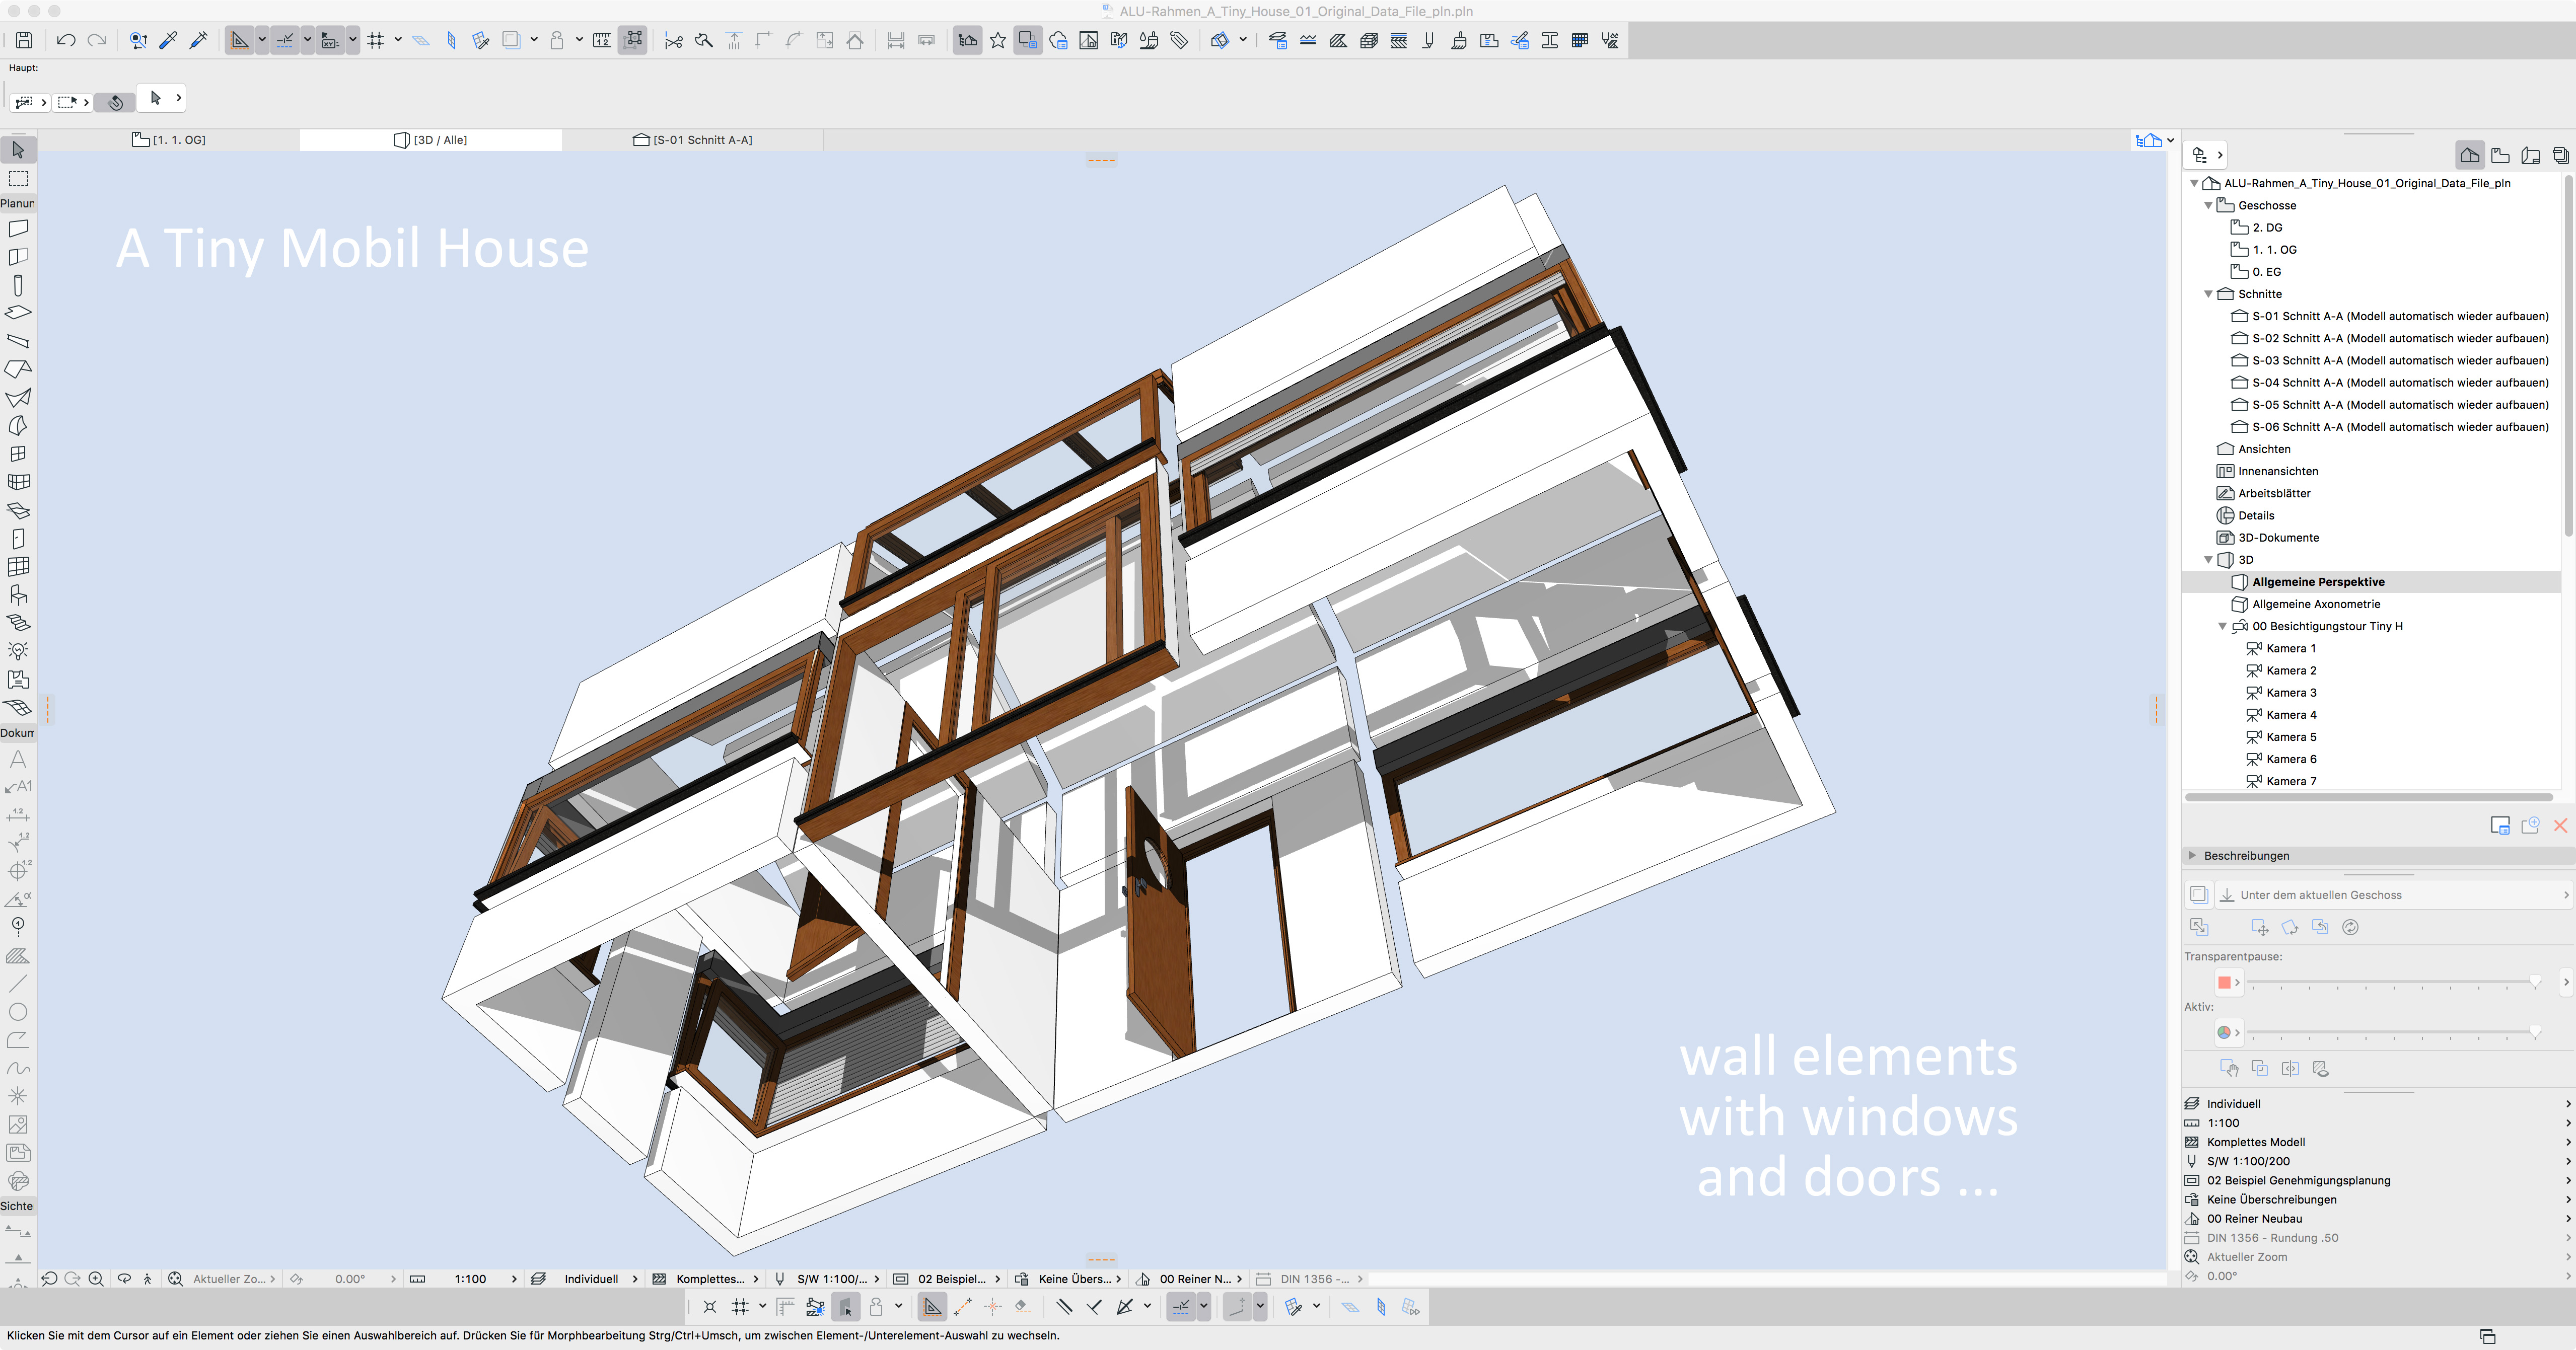Select the Marquee tool in toolbox

pos(18,179)
